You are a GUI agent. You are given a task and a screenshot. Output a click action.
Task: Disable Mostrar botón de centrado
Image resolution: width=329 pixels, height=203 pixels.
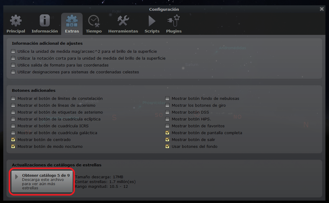click(13, 140)
